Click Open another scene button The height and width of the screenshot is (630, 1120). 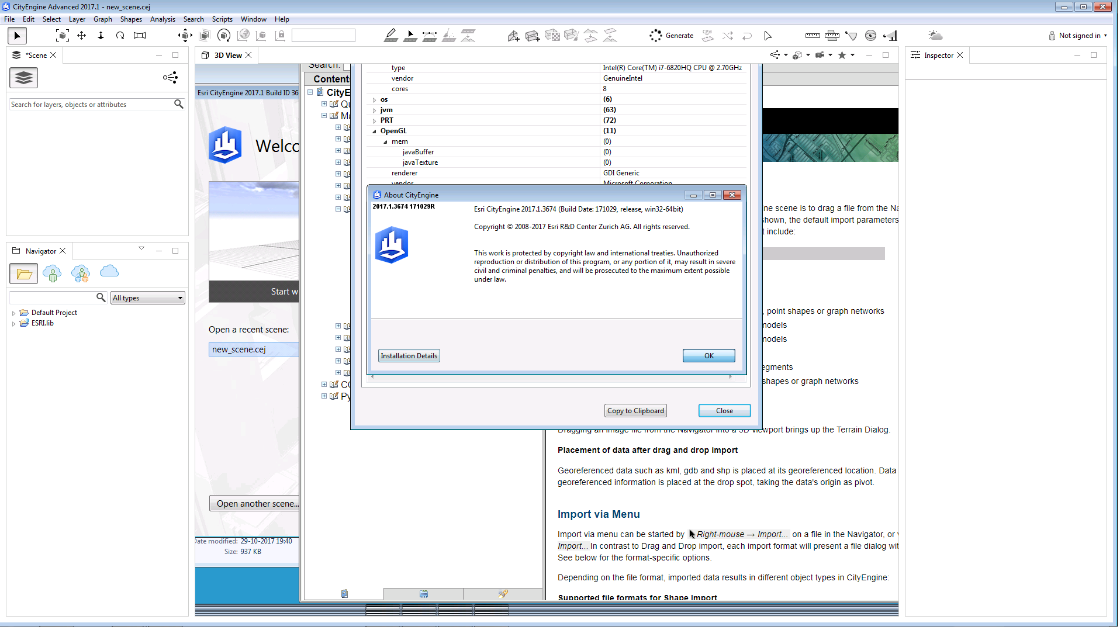point(254,504)
